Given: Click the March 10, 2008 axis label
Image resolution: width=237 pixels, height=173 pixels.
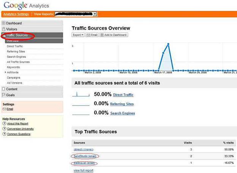Looking at the screenshot, I should [x=128, y=72].
